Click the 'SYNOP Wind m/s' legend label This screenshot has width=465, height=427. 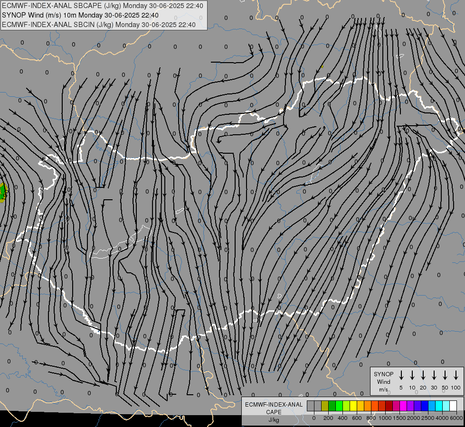click(383, 381)
